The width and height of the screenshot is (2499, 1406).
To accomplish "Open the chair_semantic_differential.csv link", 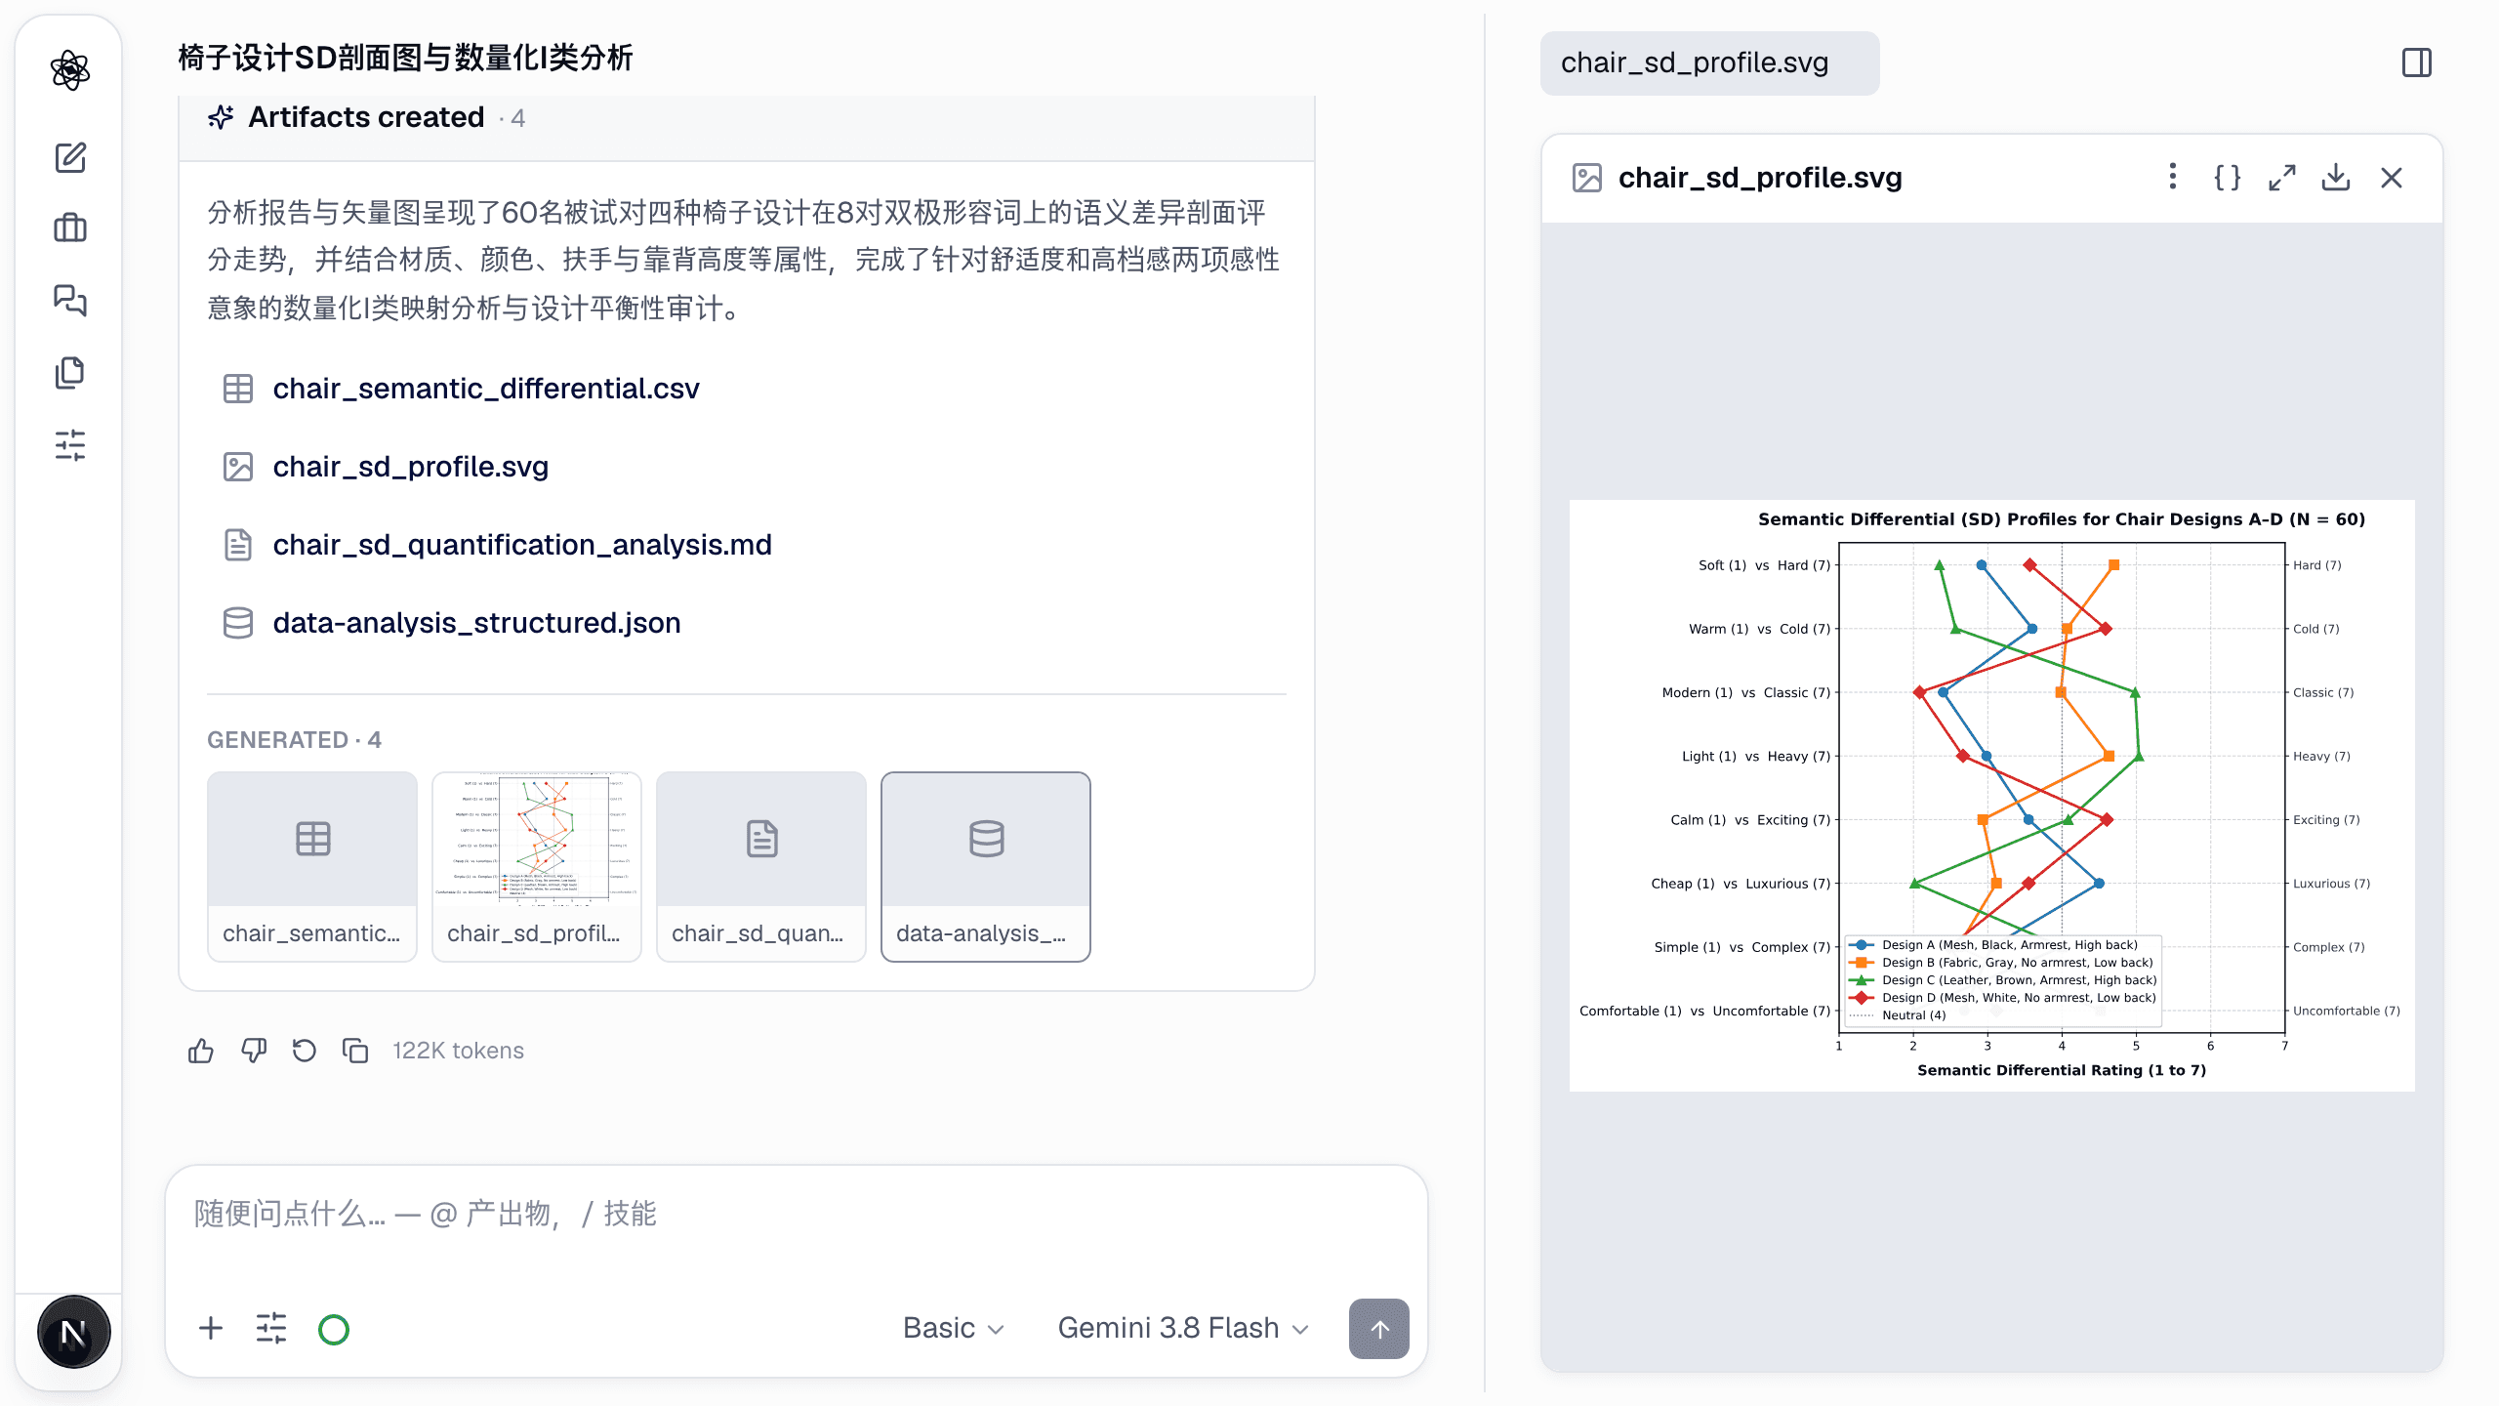I will point(486,389).
